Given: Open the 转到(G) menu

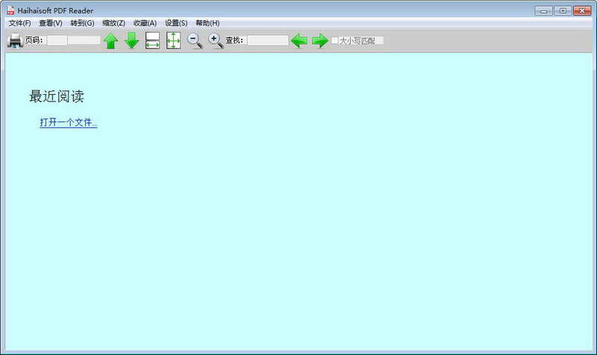Looking at the screenshot, I should 82,23.
